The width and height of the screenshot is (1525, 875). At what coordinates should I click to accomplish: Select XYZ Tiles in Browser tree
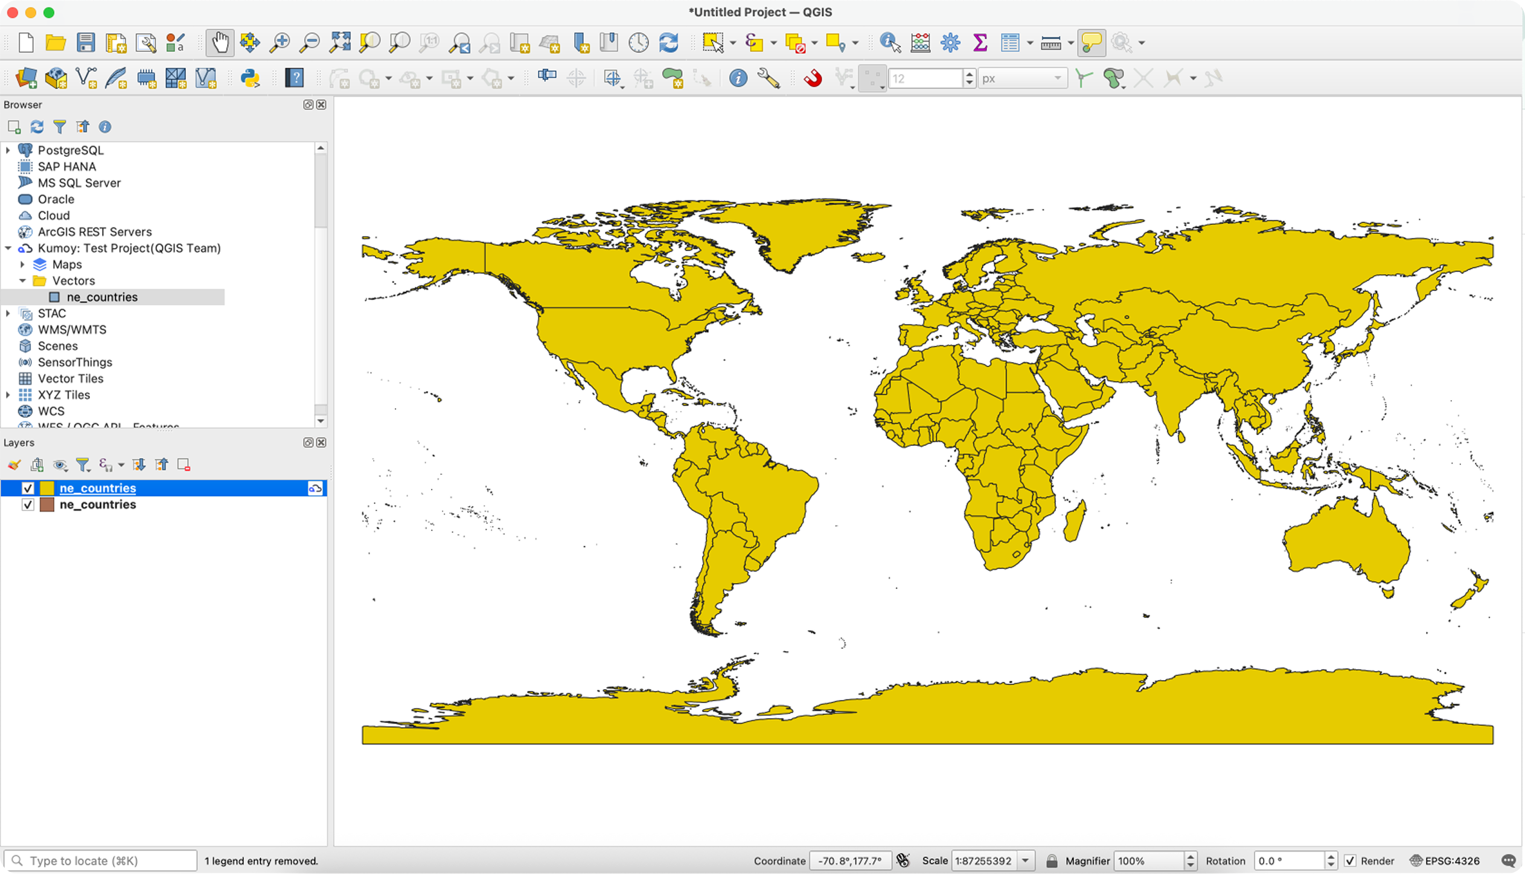coord(63,395)
